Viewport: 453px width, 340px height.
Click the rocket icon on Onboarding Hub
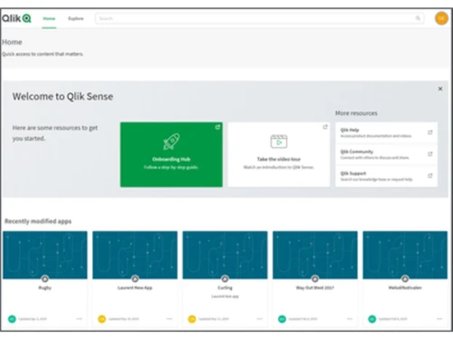tap(171, 141)
